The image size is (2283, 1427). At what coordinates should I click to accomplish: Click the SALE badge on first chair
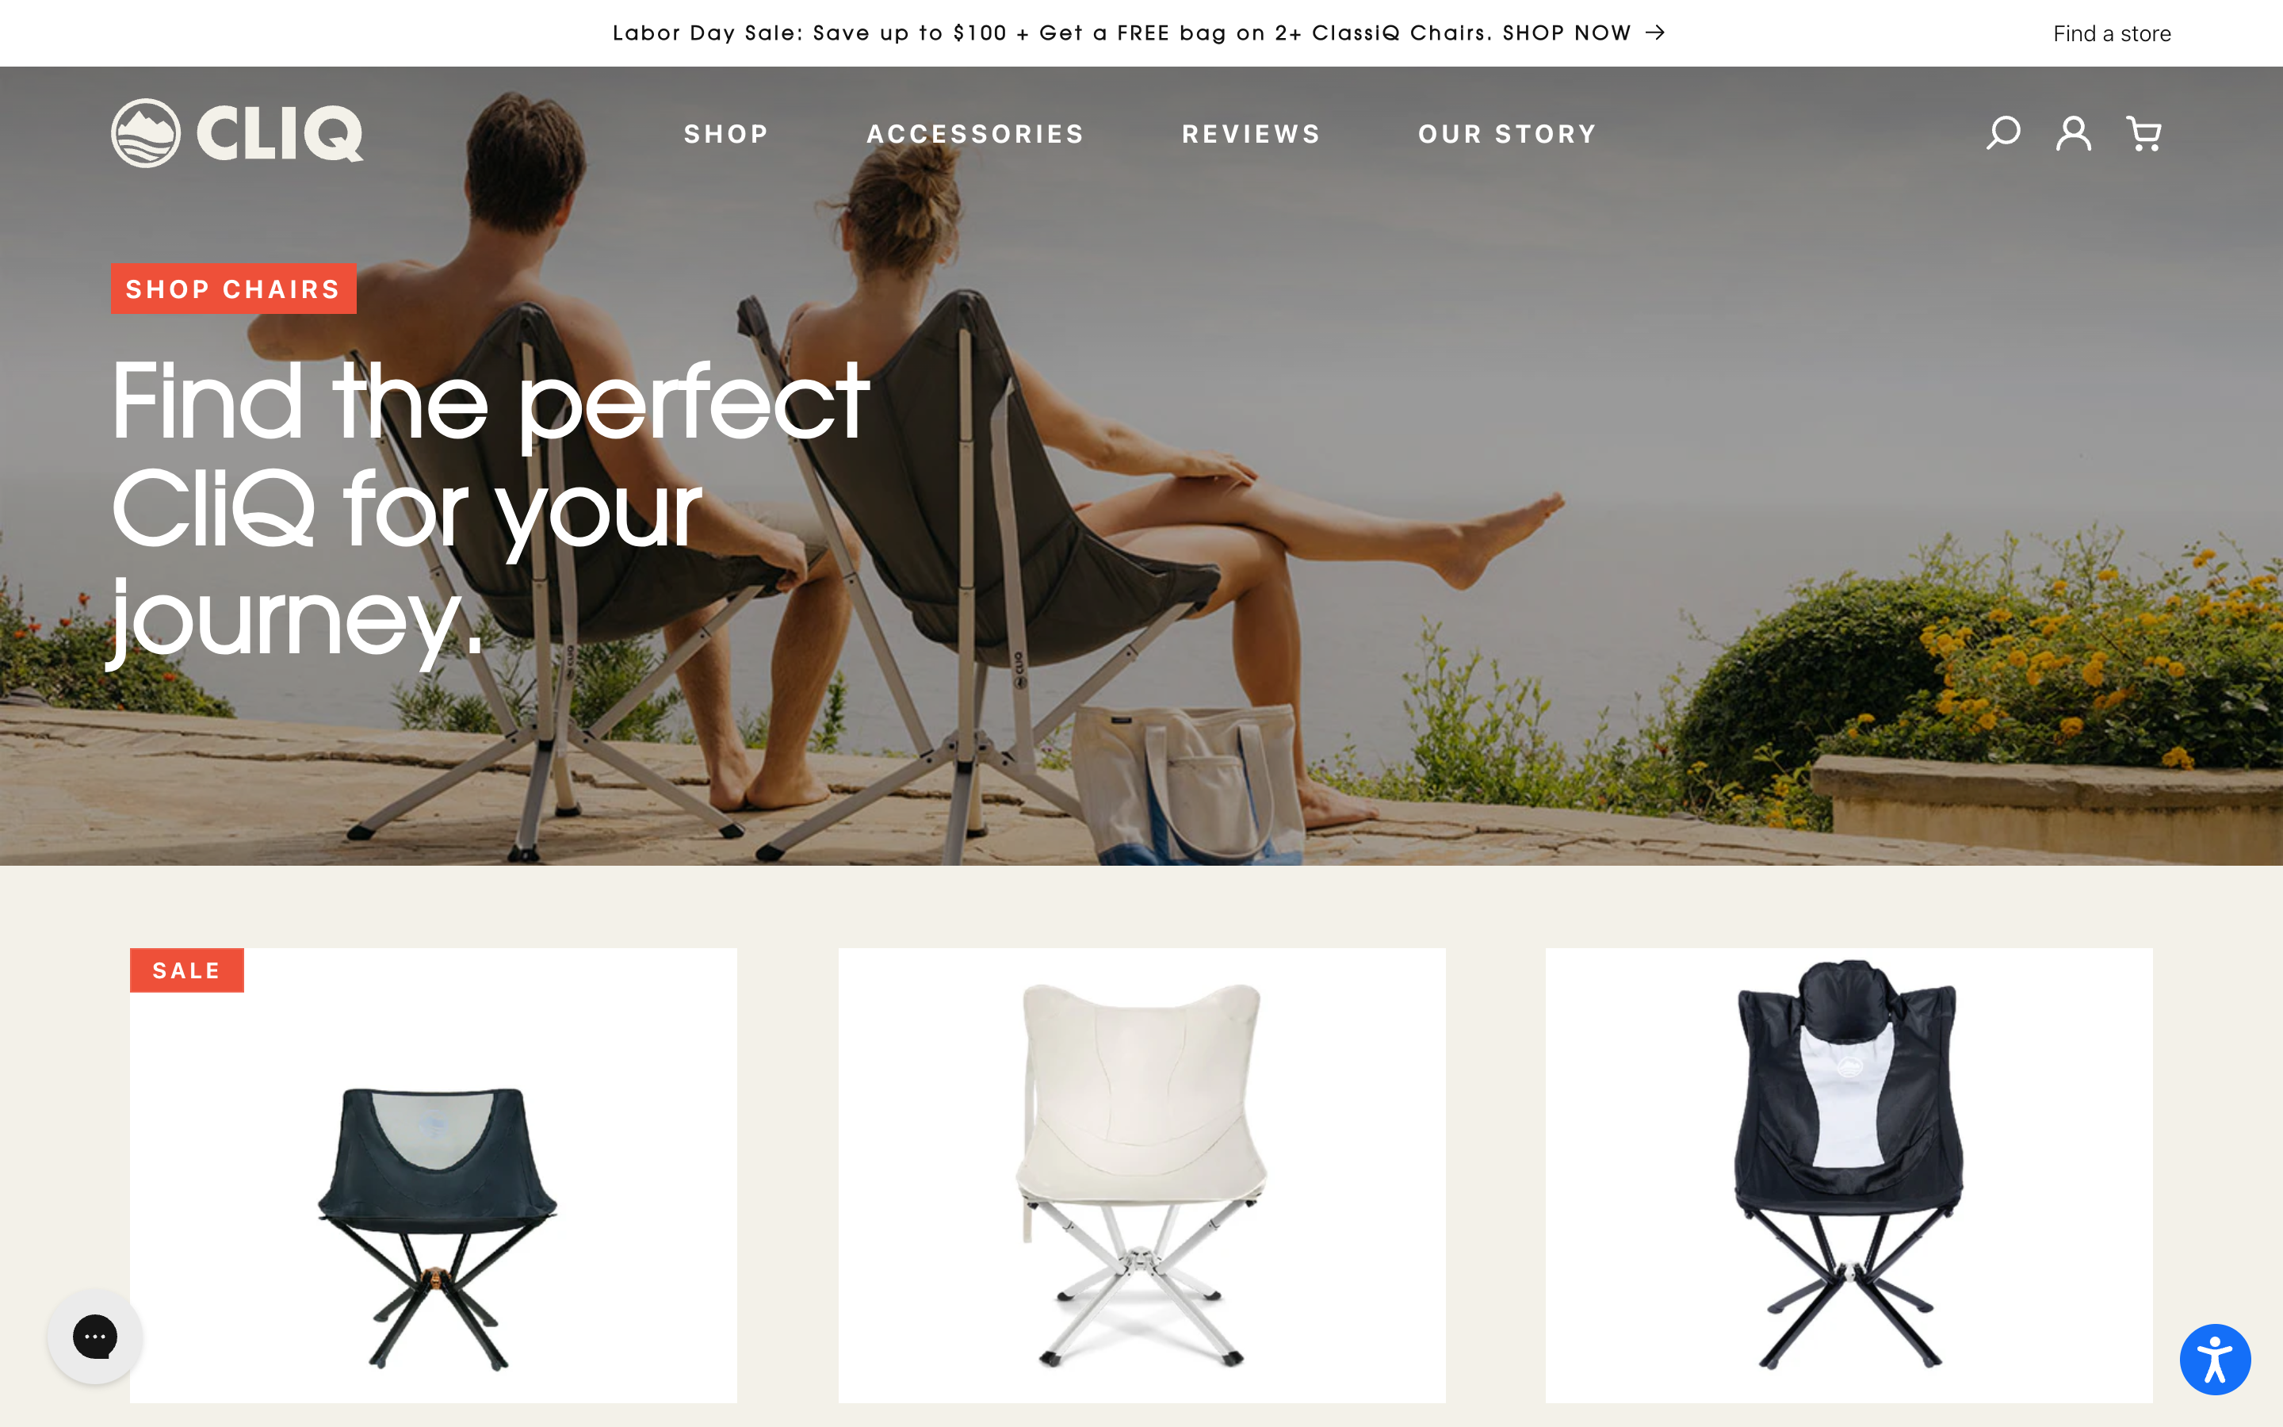[x=187, y=970]
